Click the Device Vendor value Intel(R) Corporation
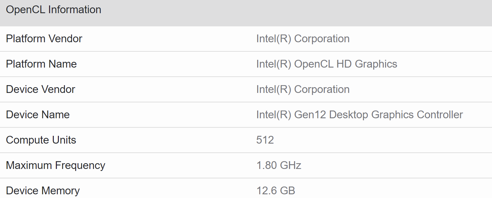This screenshot has width=492, height=198. coord(303,90)
